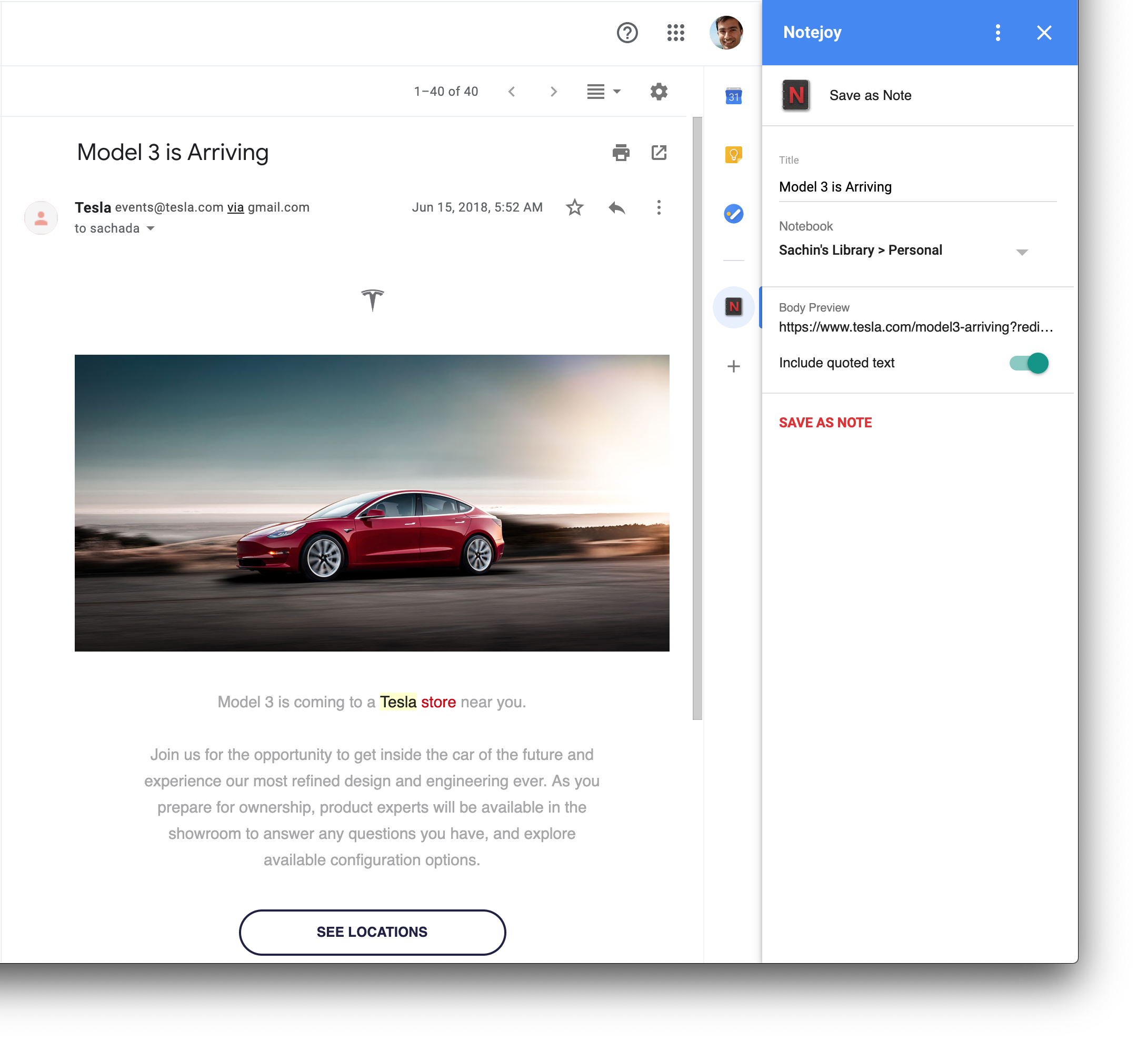
Task: Click the '1–40 of 40' message count
Action: tap(445, 92)
